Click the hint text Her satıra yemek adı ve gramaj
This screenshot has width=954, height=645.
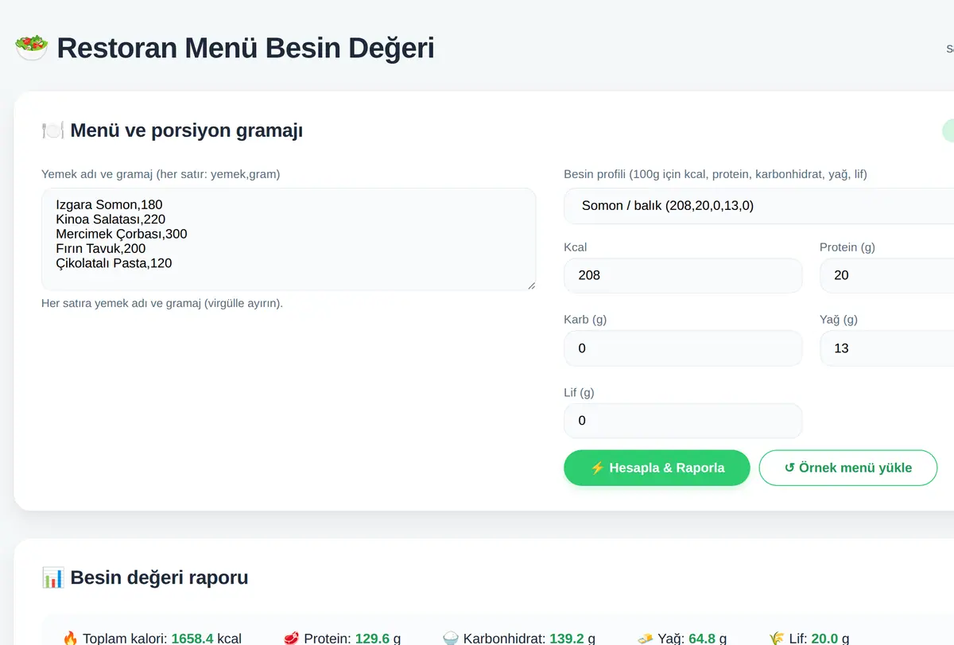pos(162,303)
